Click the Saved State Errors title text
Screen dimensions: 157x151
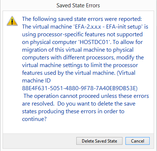click(x=78, y=5)
